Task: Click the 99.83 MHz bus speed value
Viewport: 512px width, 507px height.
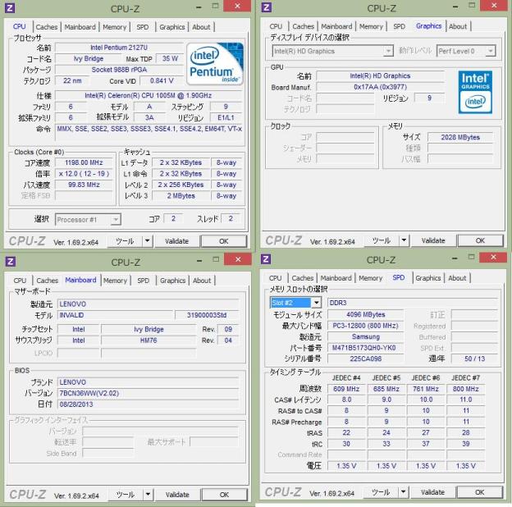Action: click(84, 185)
